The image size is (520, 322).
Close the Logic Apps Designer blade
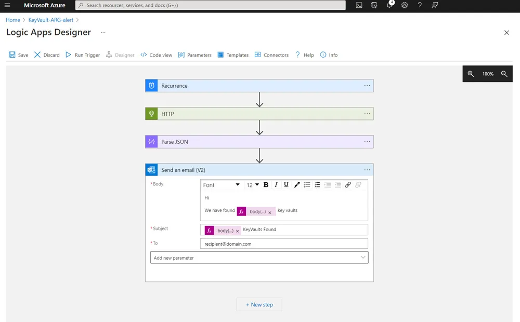coord(506,33)
